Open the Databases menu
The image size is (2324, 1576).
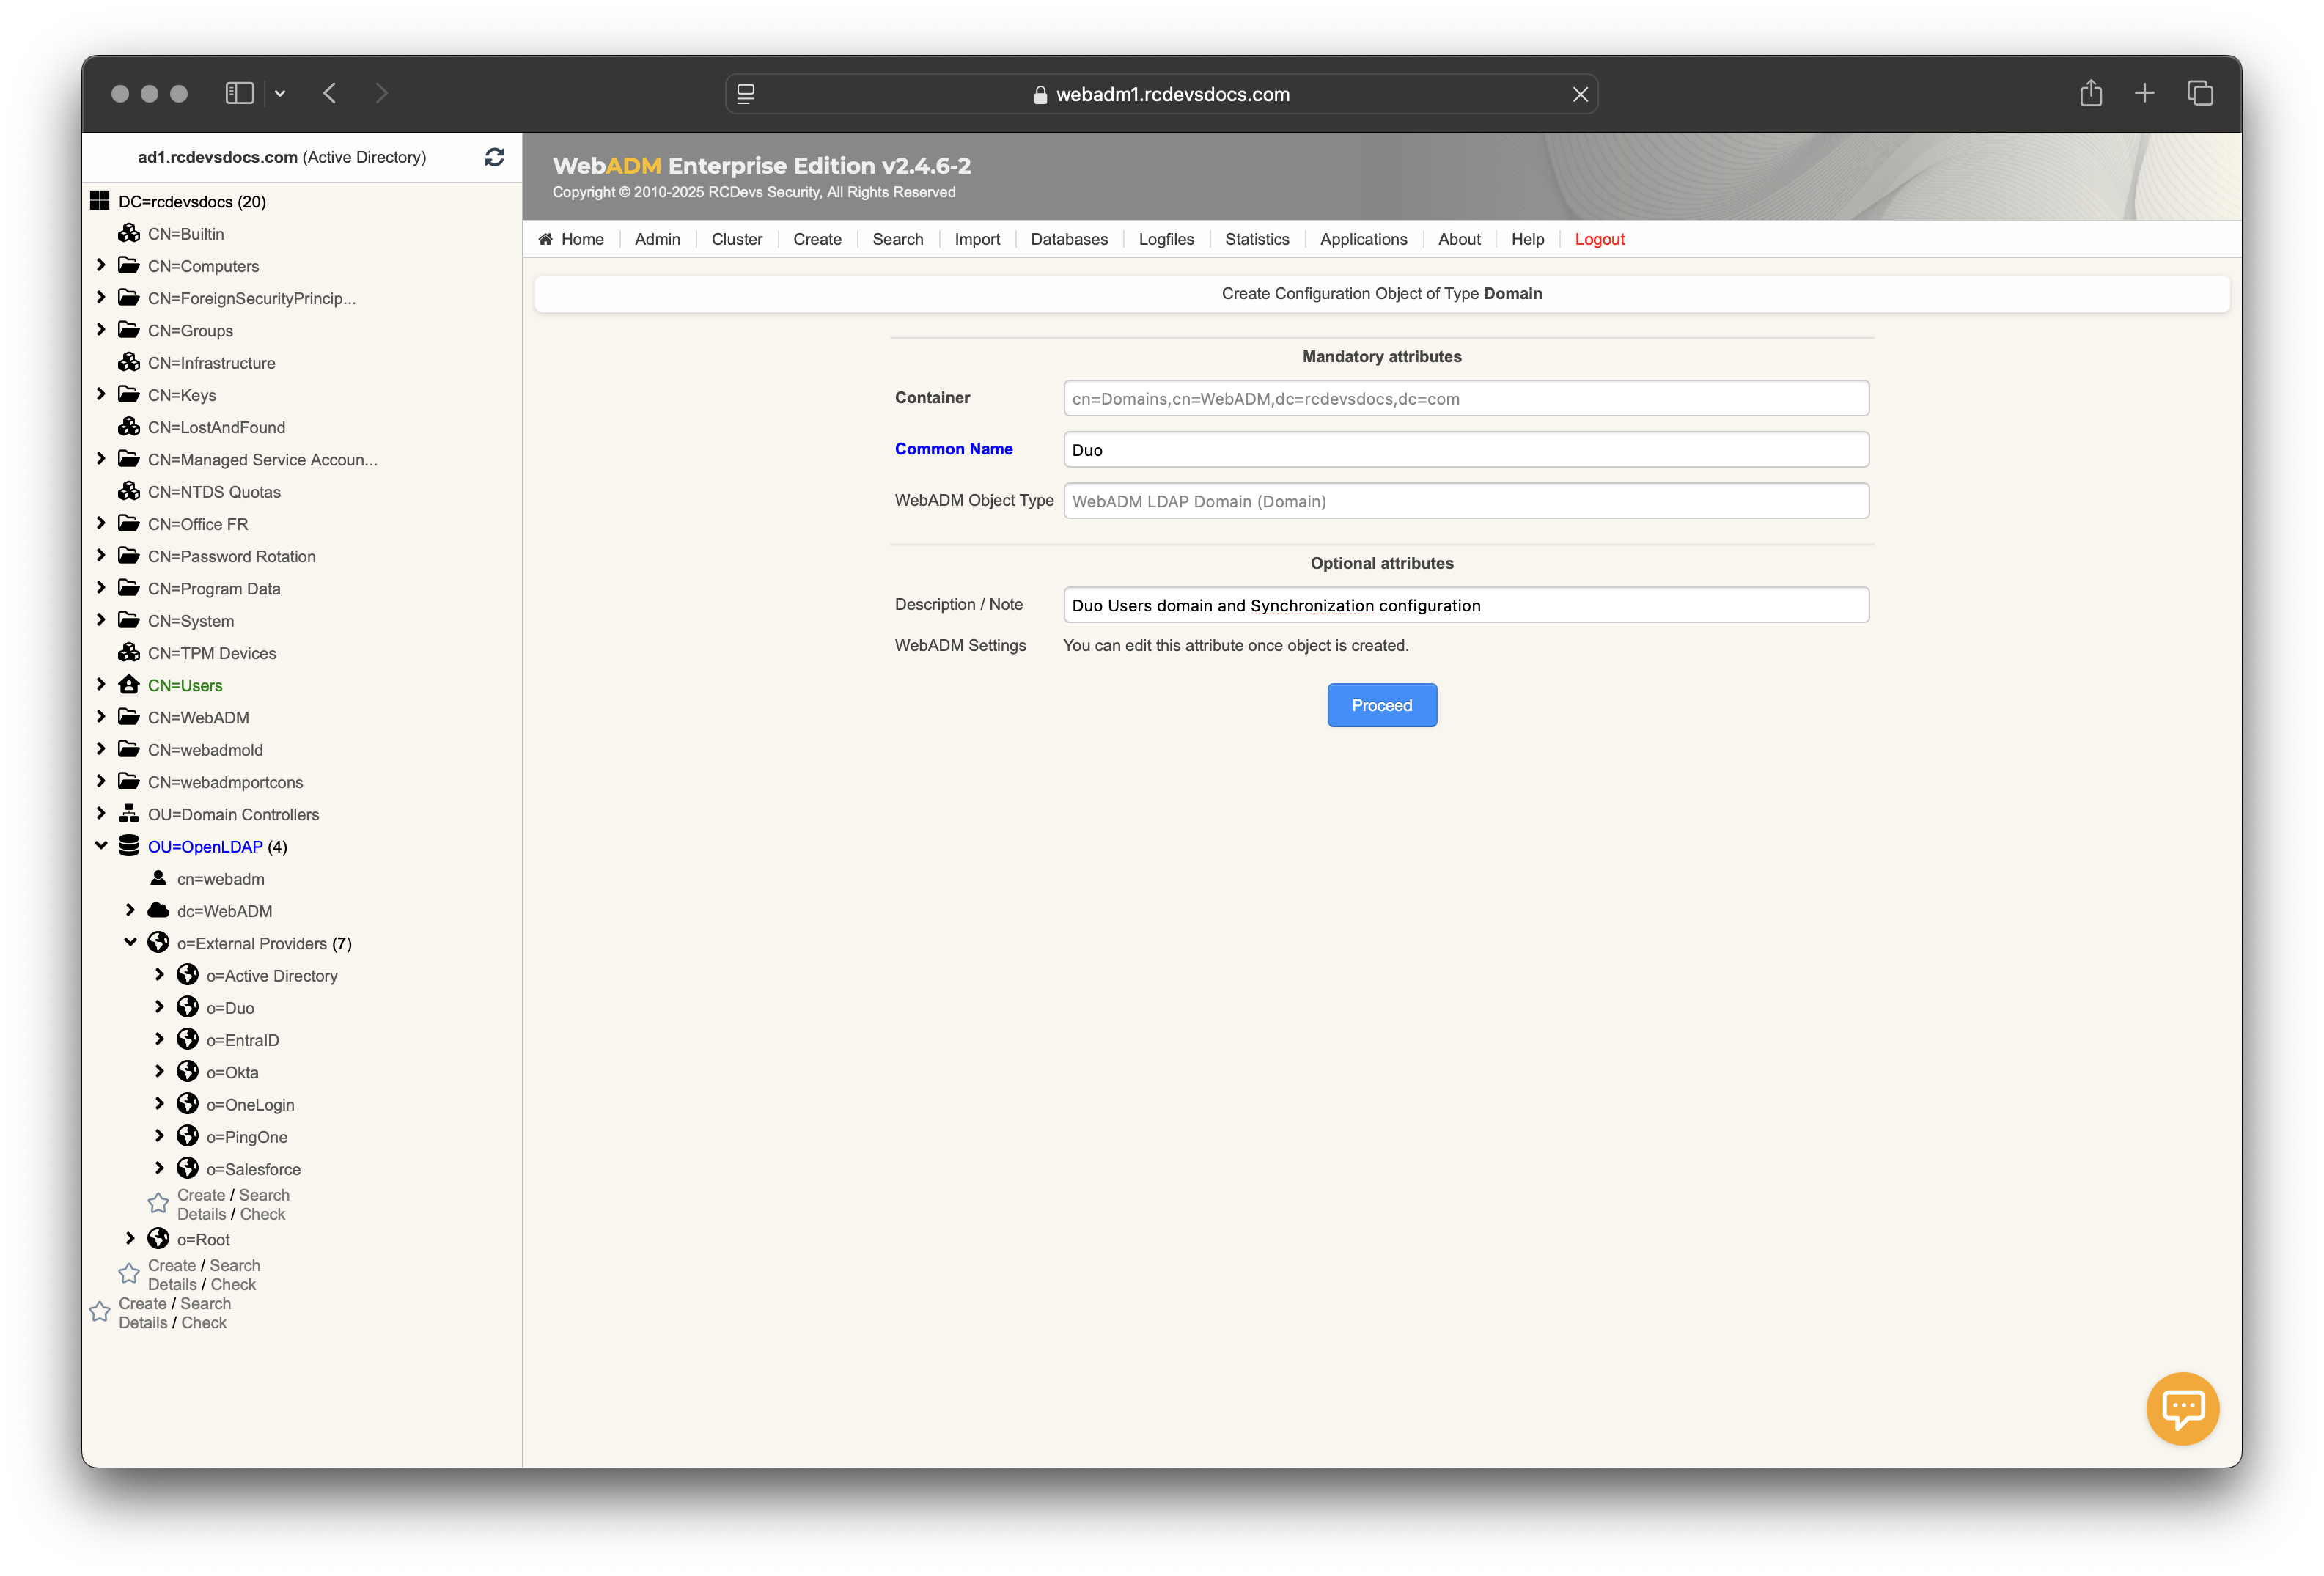(1069, 239)
